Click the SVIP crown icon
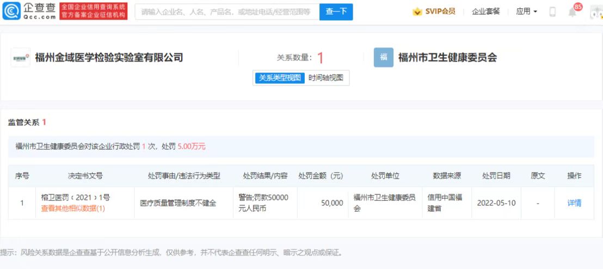 pos(417,12)
